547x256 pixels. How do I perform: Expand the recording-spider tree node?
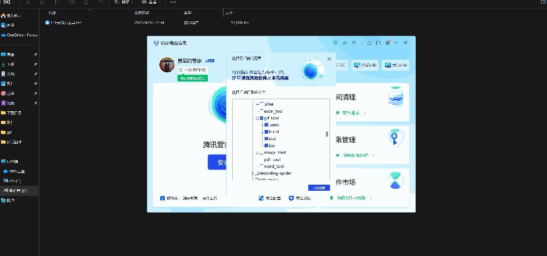252,173
